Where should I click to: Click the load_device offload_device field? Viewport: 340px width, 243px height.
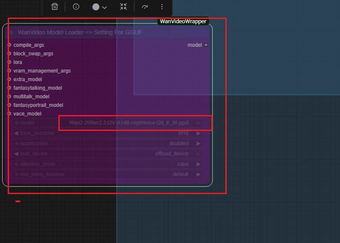(x=107, y=154)
